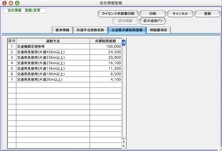Screen dimensions: 222x151
Task: Go to the 明細書項目 tab
Action: [x=158, y=30]
